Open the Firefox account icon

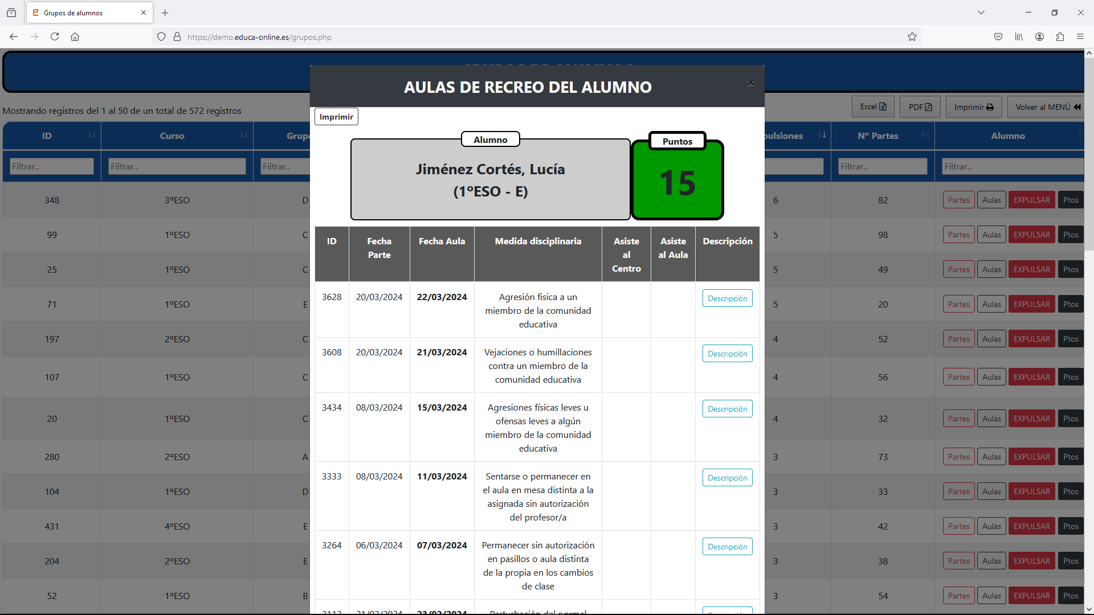click(x=1039, y=37)
